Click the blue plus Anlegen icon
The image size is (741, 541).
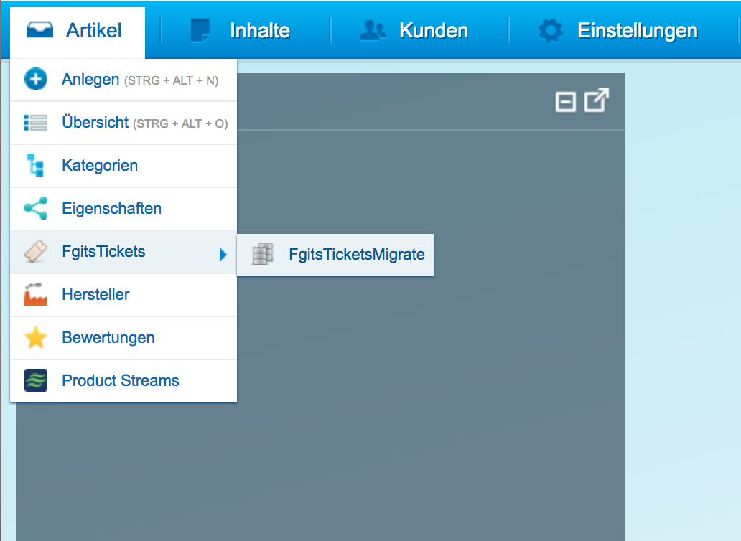pos(36,79)
